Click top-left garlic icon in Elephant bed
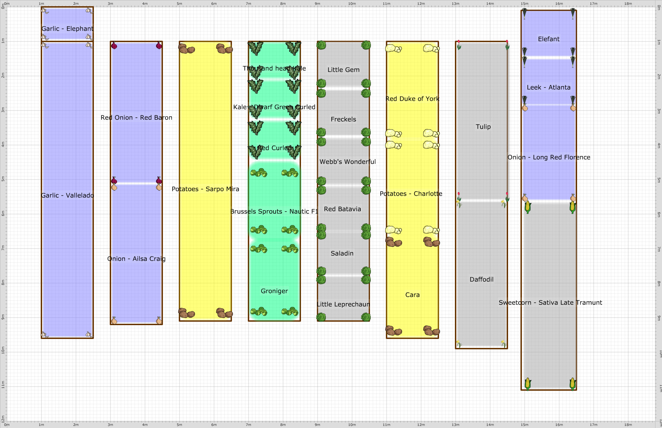The width and height of the screenshot is (662, 428). [45, 11]
